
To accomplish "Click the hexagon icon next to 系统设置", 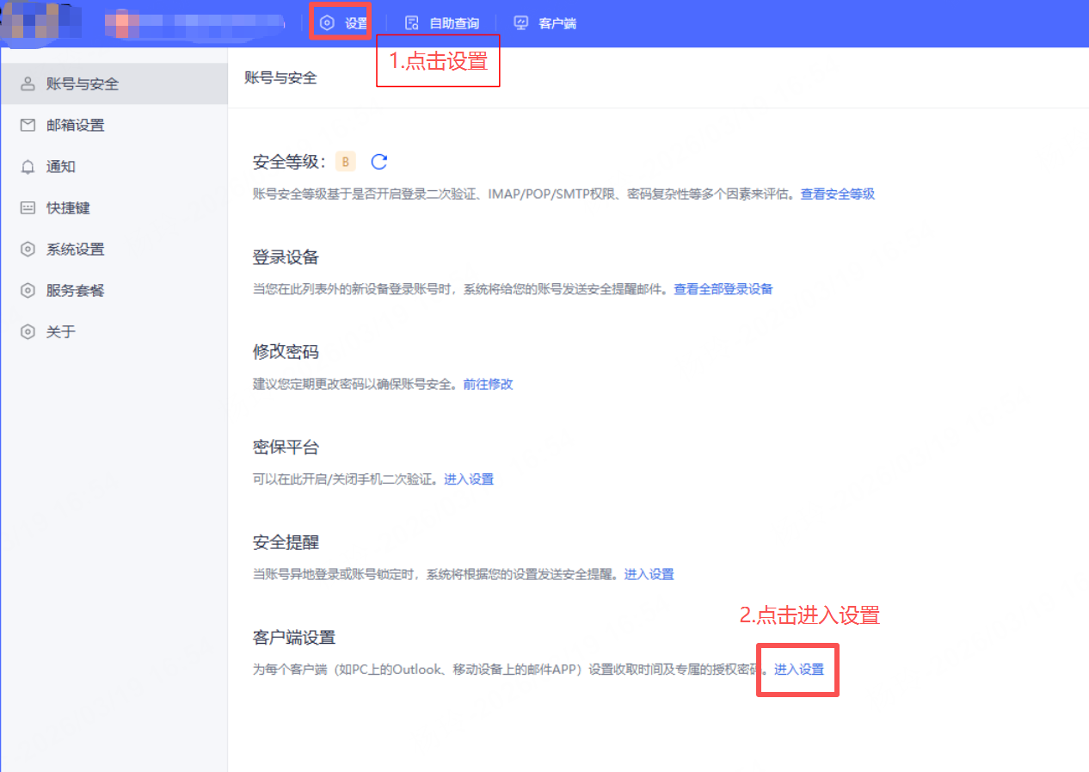I will pyautogui.click(x=28, y=249).
